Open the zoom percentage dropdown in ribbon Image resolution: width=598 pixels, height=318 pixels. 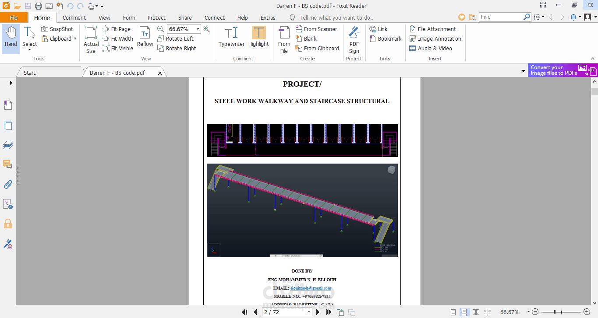(x=198, y=29)
